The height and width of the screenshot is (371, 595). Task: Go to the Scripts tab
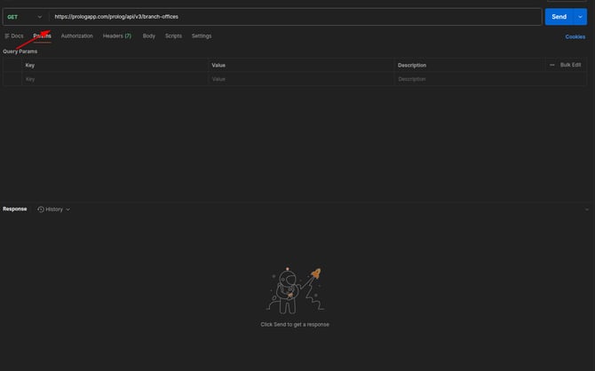[173, 36]
